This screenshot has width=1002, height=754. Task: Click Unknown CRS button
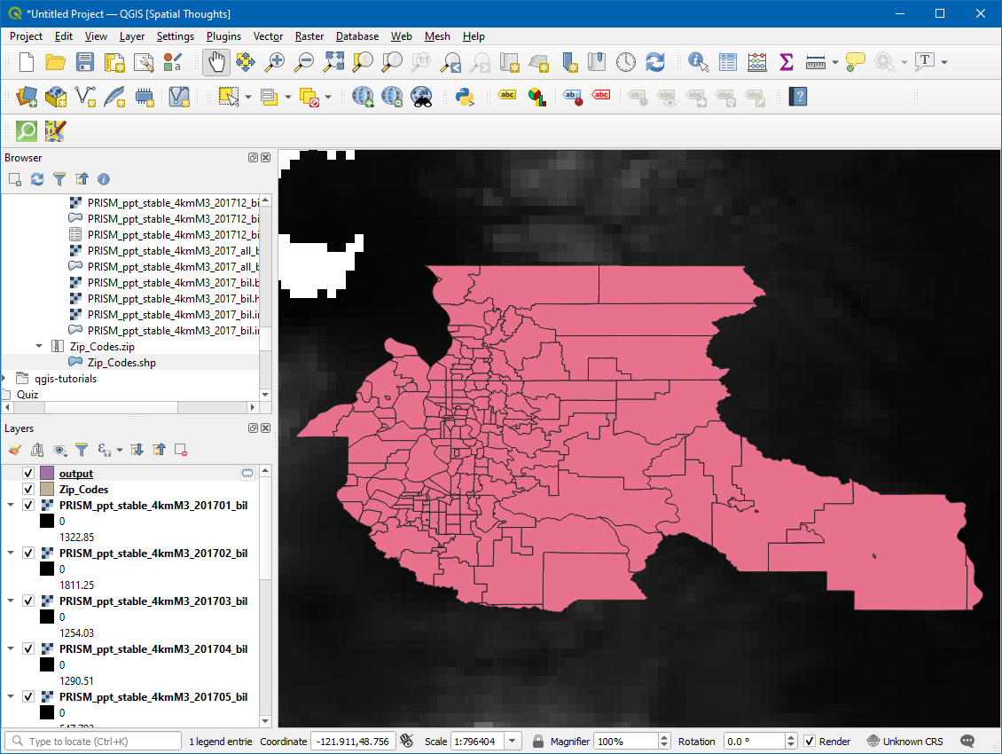904,742
